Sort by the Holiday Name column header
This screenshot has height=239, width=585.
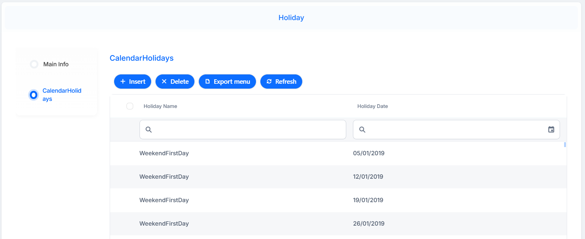160,106
